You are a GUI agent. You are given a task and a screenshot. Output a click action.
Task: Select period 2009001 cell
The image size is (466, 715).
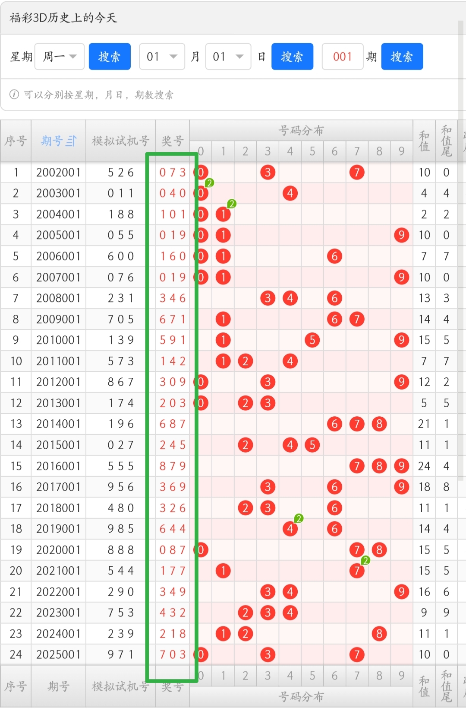59,319
